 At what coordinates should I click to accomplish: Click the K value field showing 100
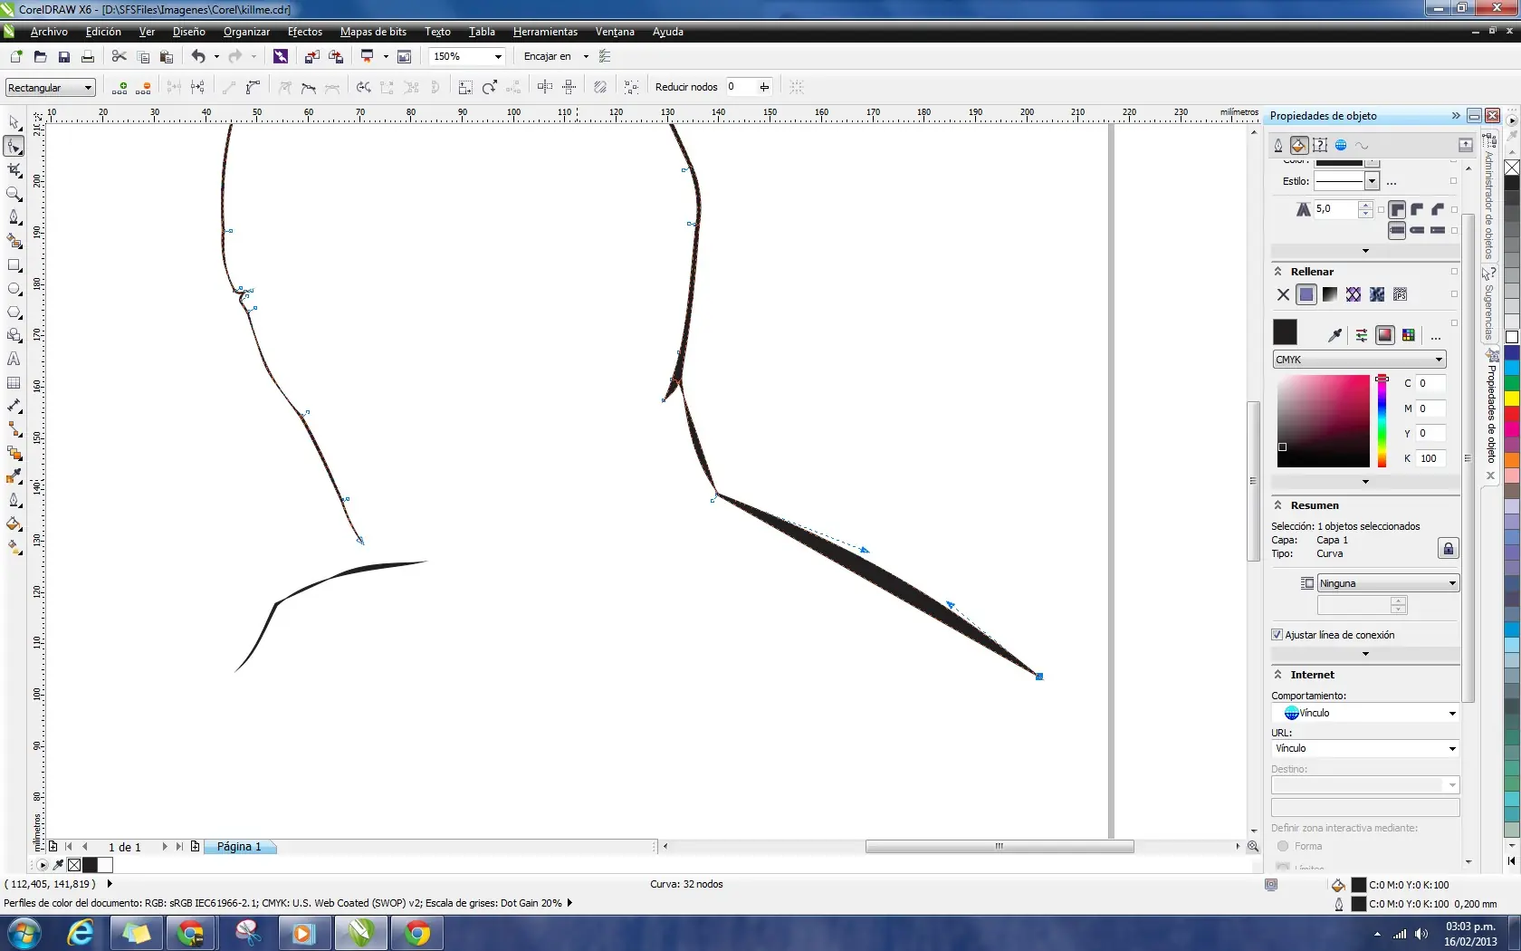1430,458
